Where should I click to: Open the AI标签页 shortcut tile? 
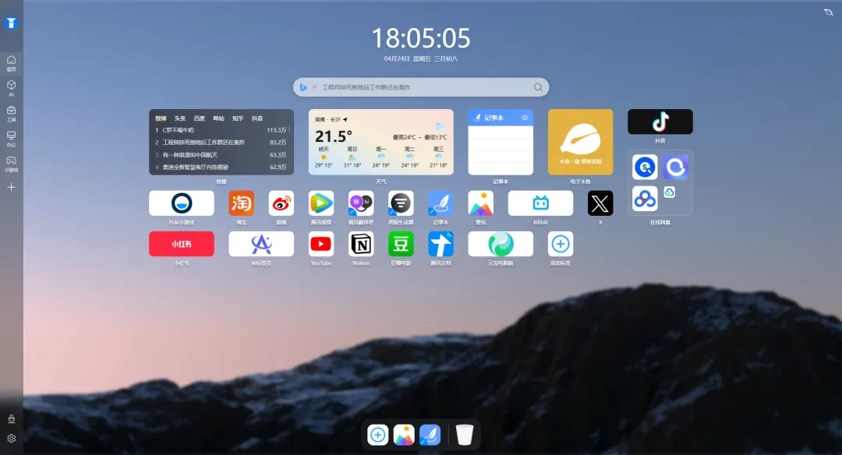point(261,244)
